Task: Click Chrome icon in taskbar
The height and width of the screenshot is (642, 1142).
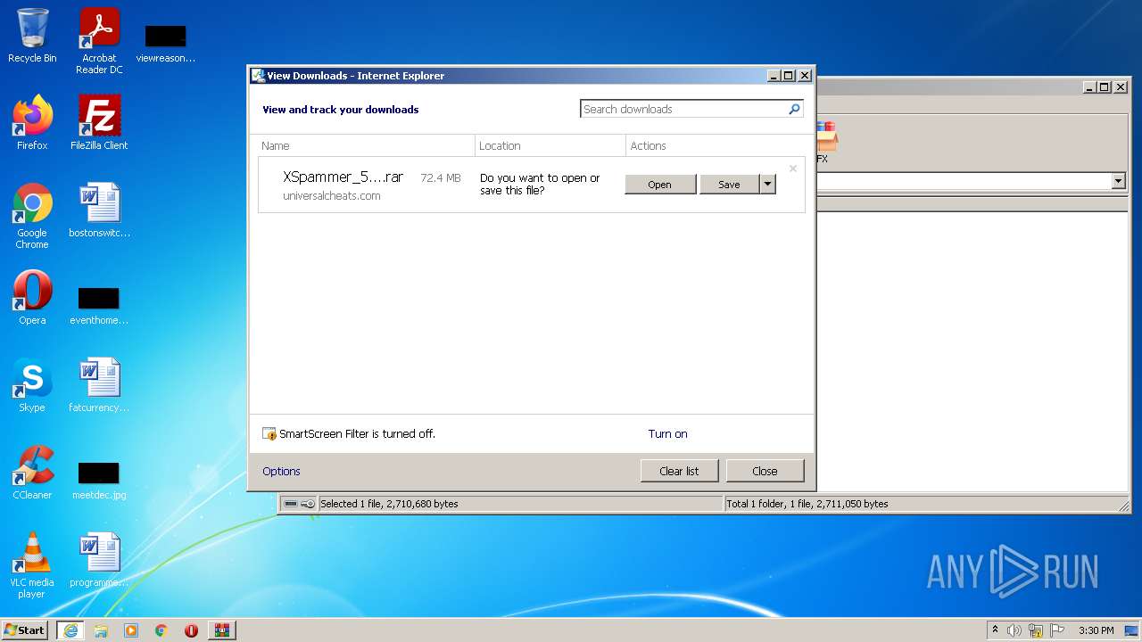Action: (161, 630)
